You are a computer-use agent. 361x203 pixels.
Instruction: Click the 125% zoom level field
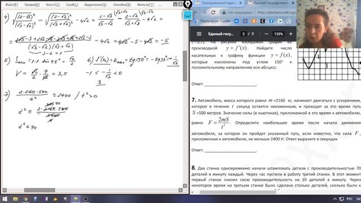tap(278, 34)
